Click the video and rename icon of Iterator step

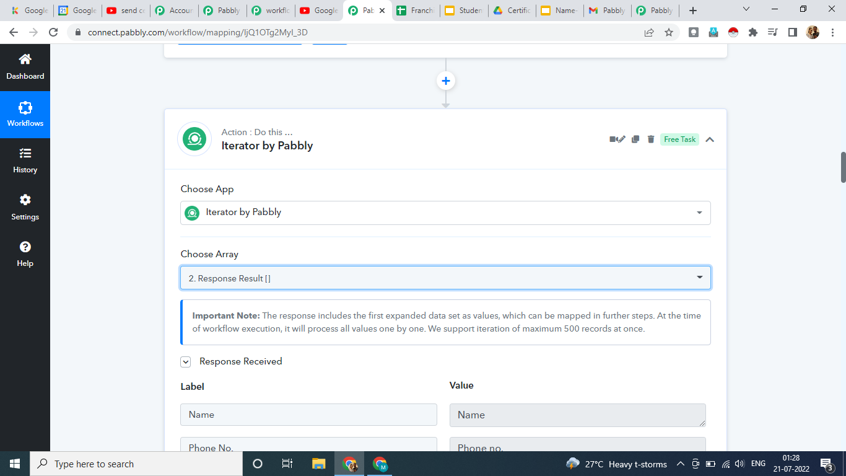(617, 139)
